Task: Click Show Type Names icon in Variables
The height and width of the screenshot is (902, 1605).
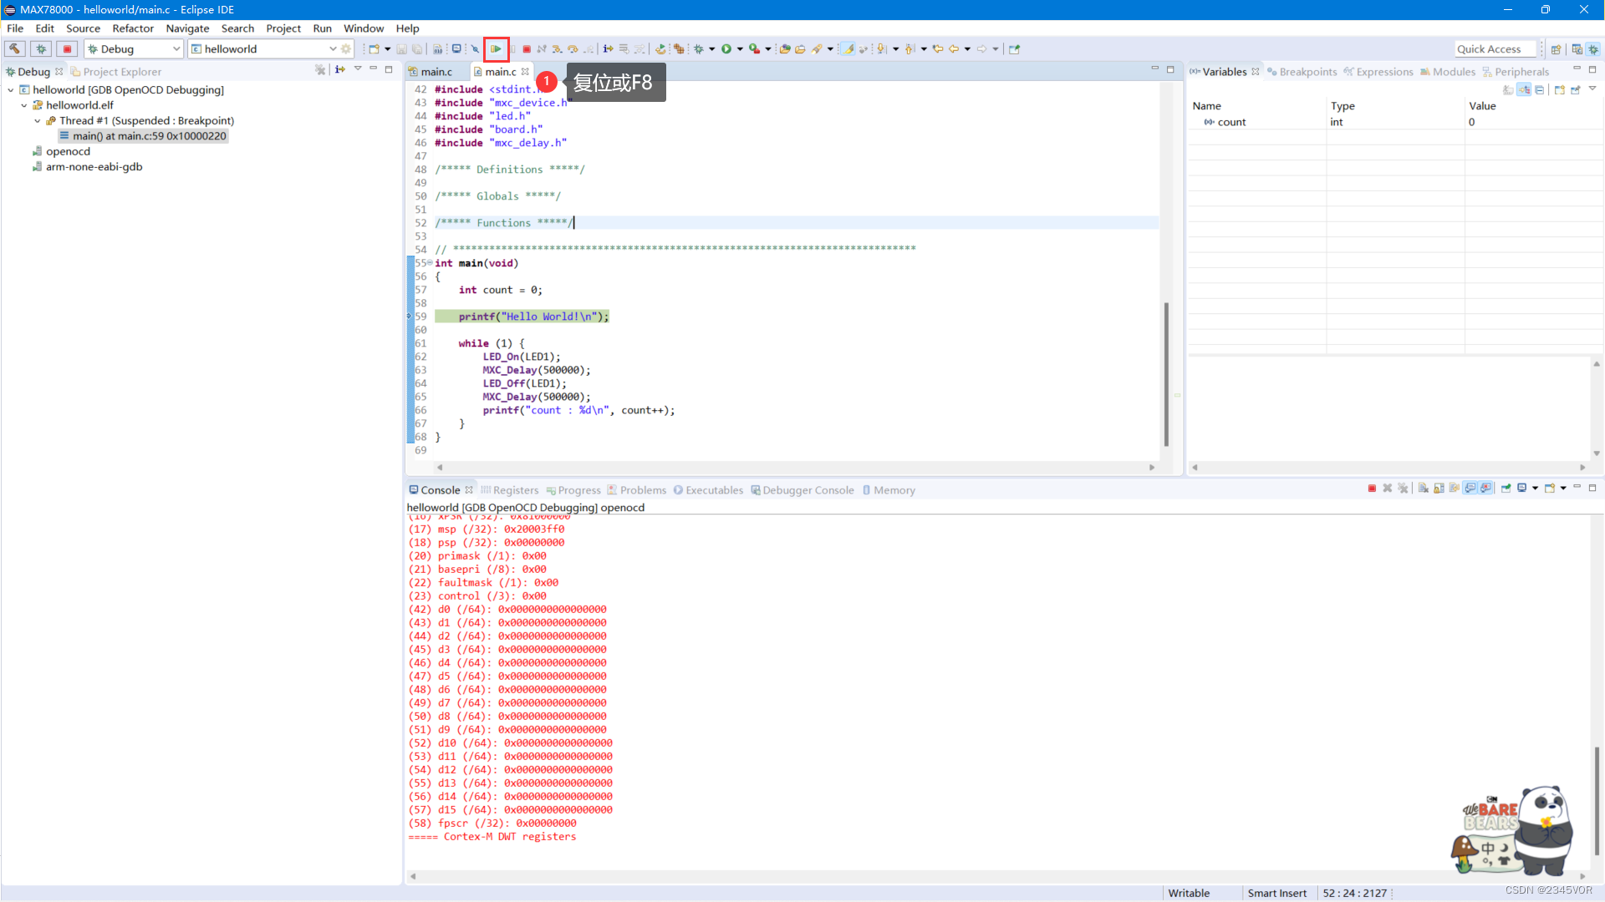Action: point(1508,90)
